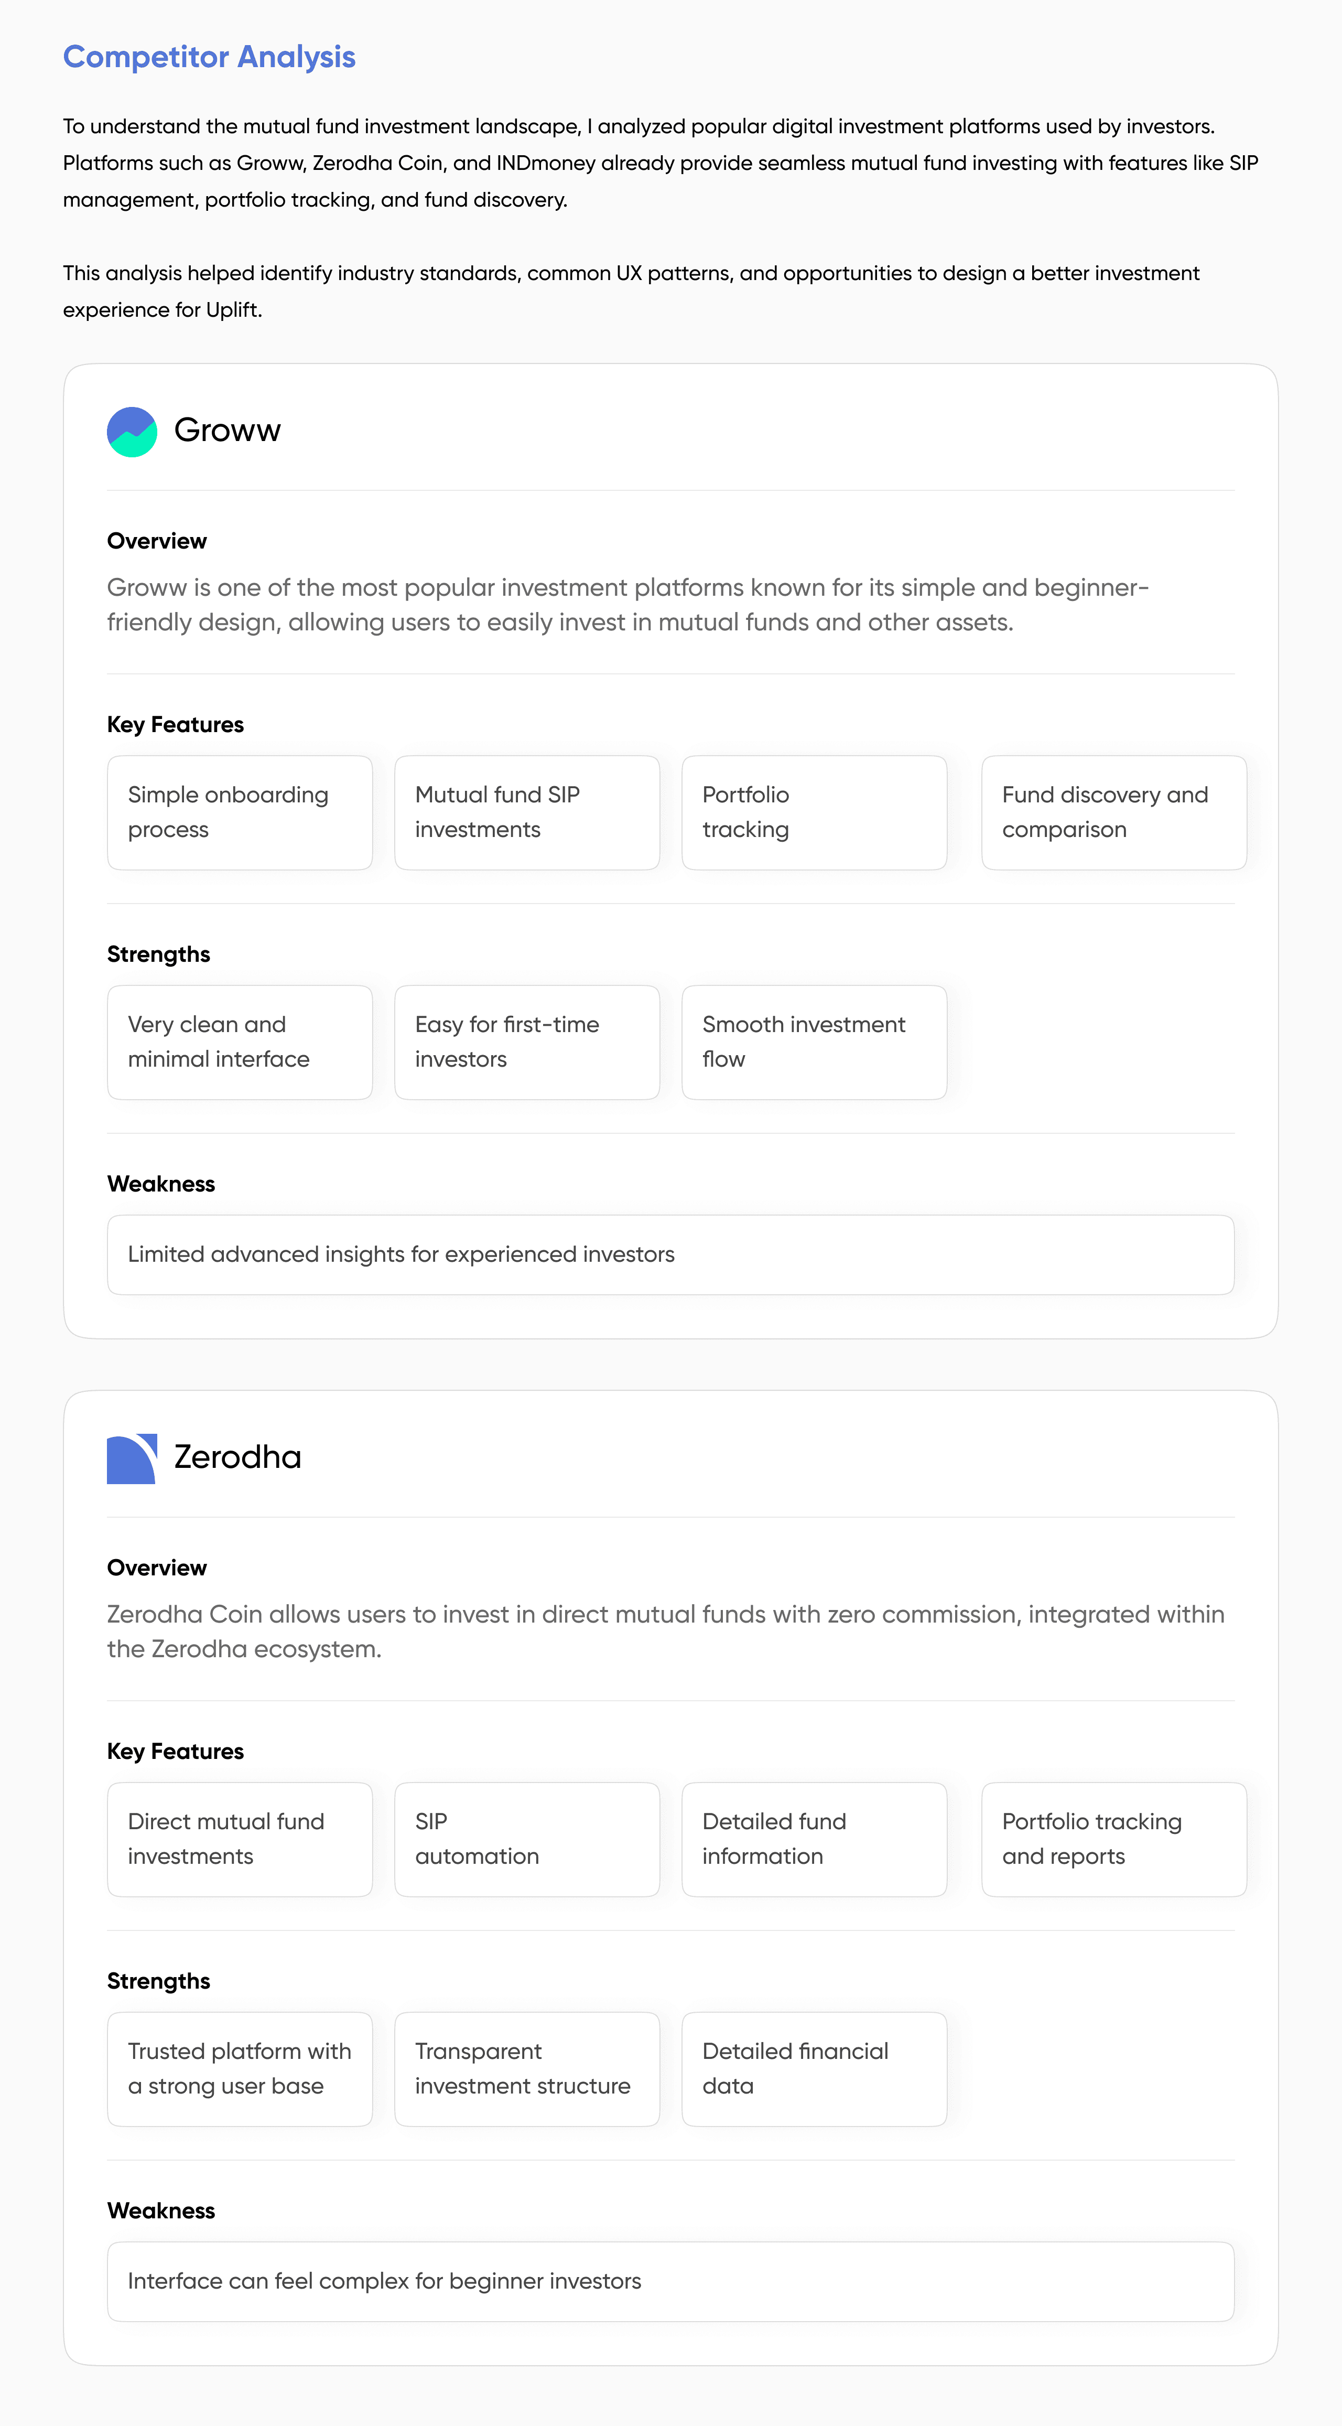Click the Limited advanced insights weakness box
The width and height of the screenshot is (1342, 2426).
click(x=670, y=1254)
